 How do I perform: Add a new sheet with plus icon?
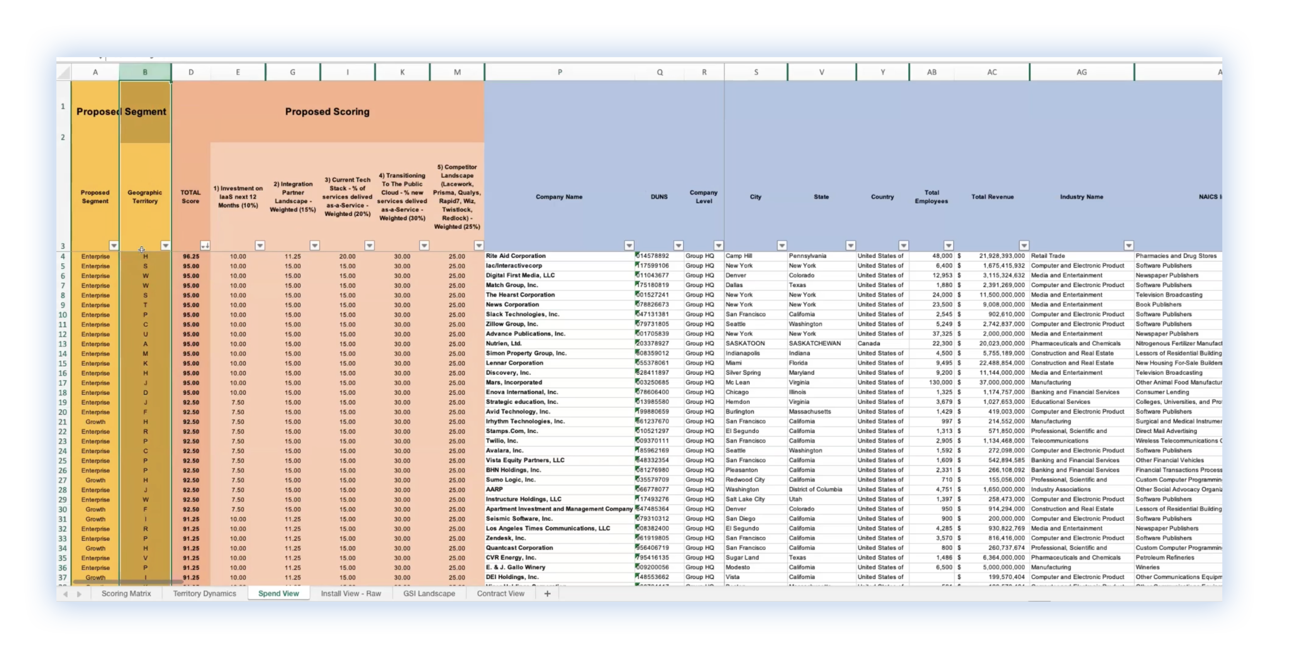tap(547, 594)
